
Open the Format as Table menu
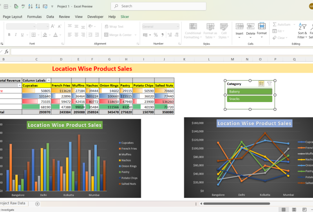pos(210,31)
